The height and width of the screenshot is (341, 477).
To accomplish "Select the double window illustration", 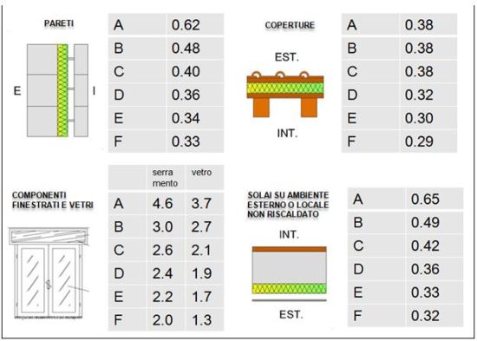I will pos(49,273).
